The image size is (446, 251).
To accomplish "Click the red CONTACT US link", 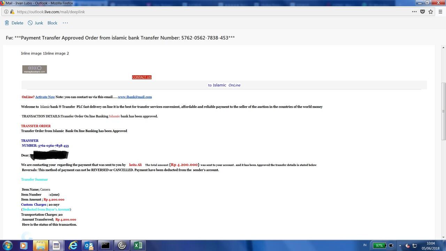I will [x=142, y=77].
